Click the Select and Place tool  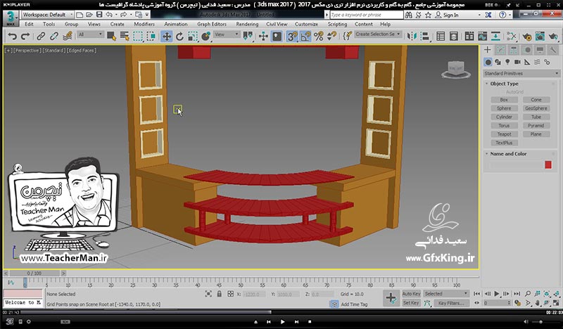pos(206,37)
